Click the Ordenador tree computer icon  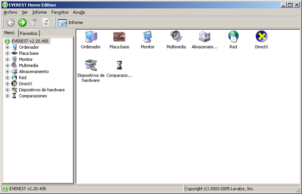(x=15, y=47)
